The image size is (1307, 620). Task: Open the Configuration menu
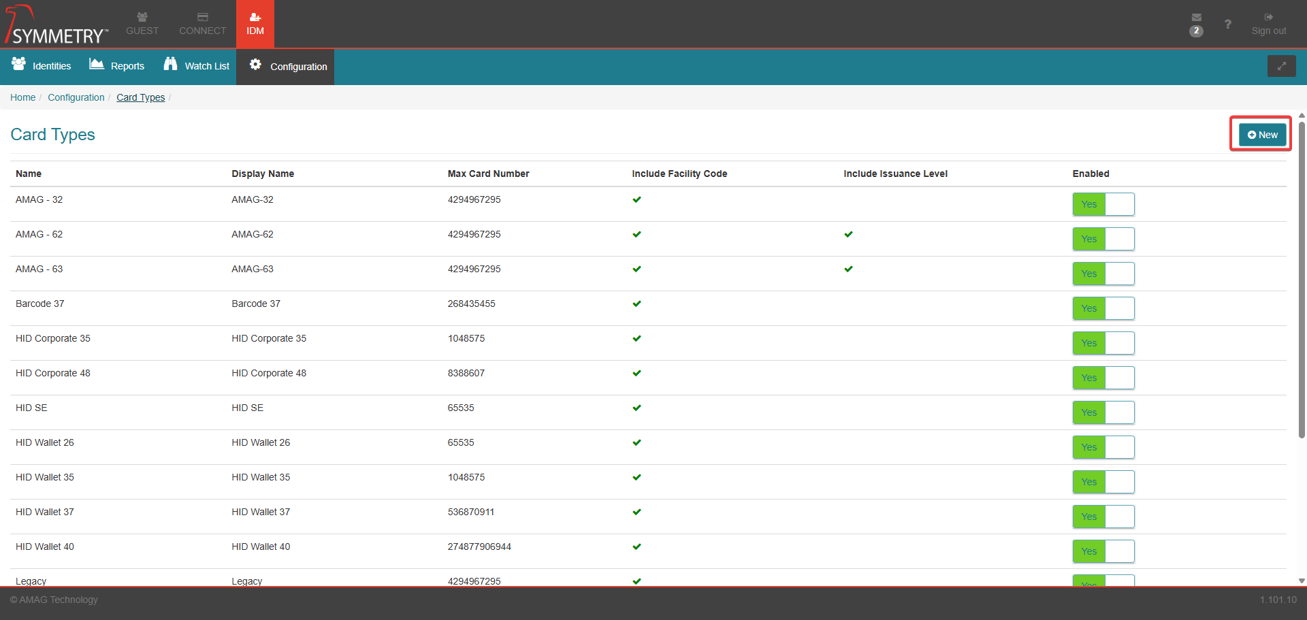[288, 67]
